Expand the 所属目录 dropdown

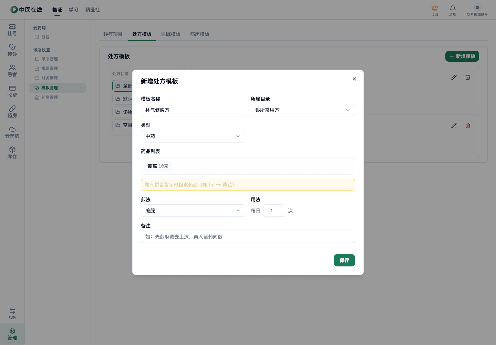pos(303,110)
